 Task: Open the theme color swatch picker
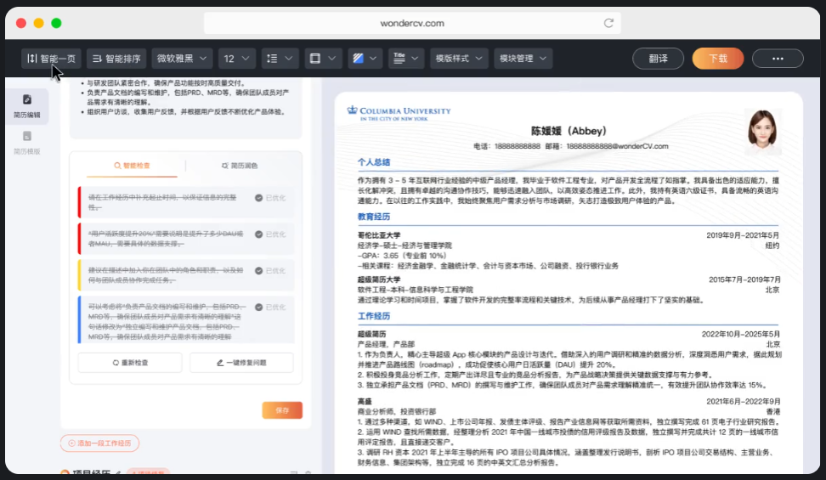(366, 59)
